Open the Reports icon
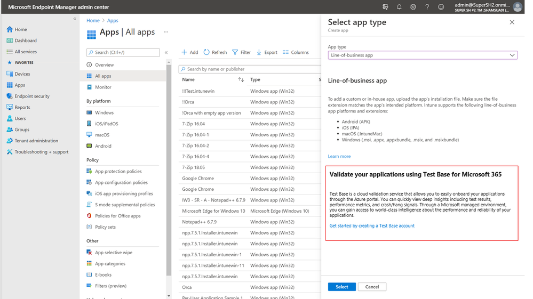 (x=10, y=107)
